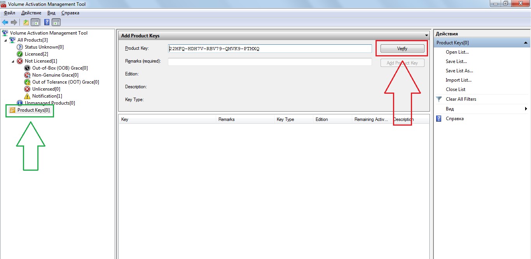Collapse the All Products tree node
The image size is (531, 259).
click(5, 40)
